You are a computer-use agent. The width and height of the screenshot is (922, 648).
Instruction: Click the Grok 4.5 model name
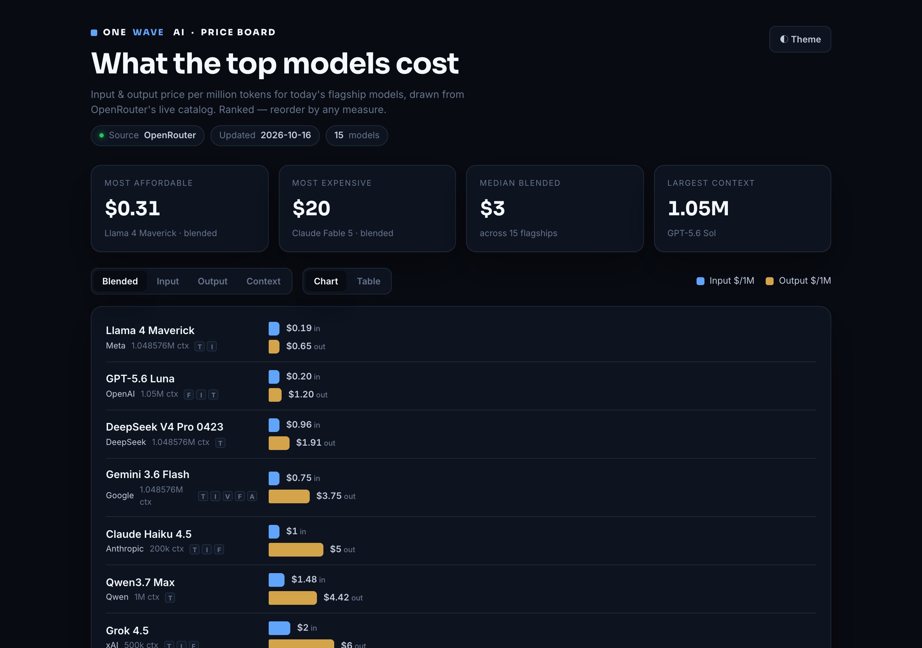click(x=127, y=630)
